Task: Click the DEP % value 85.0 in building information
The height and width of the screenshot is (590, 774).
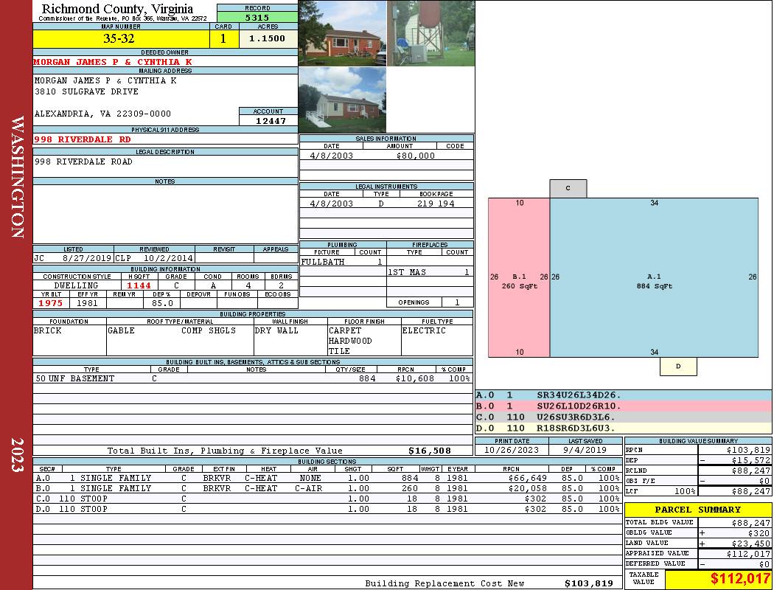Action: click(x=162, y=303)
